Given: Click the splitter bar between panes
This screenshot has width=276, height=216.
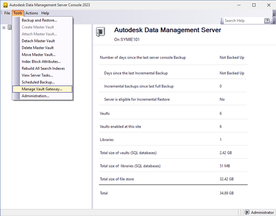Looking at the screenshot, I should click(92, 117).
